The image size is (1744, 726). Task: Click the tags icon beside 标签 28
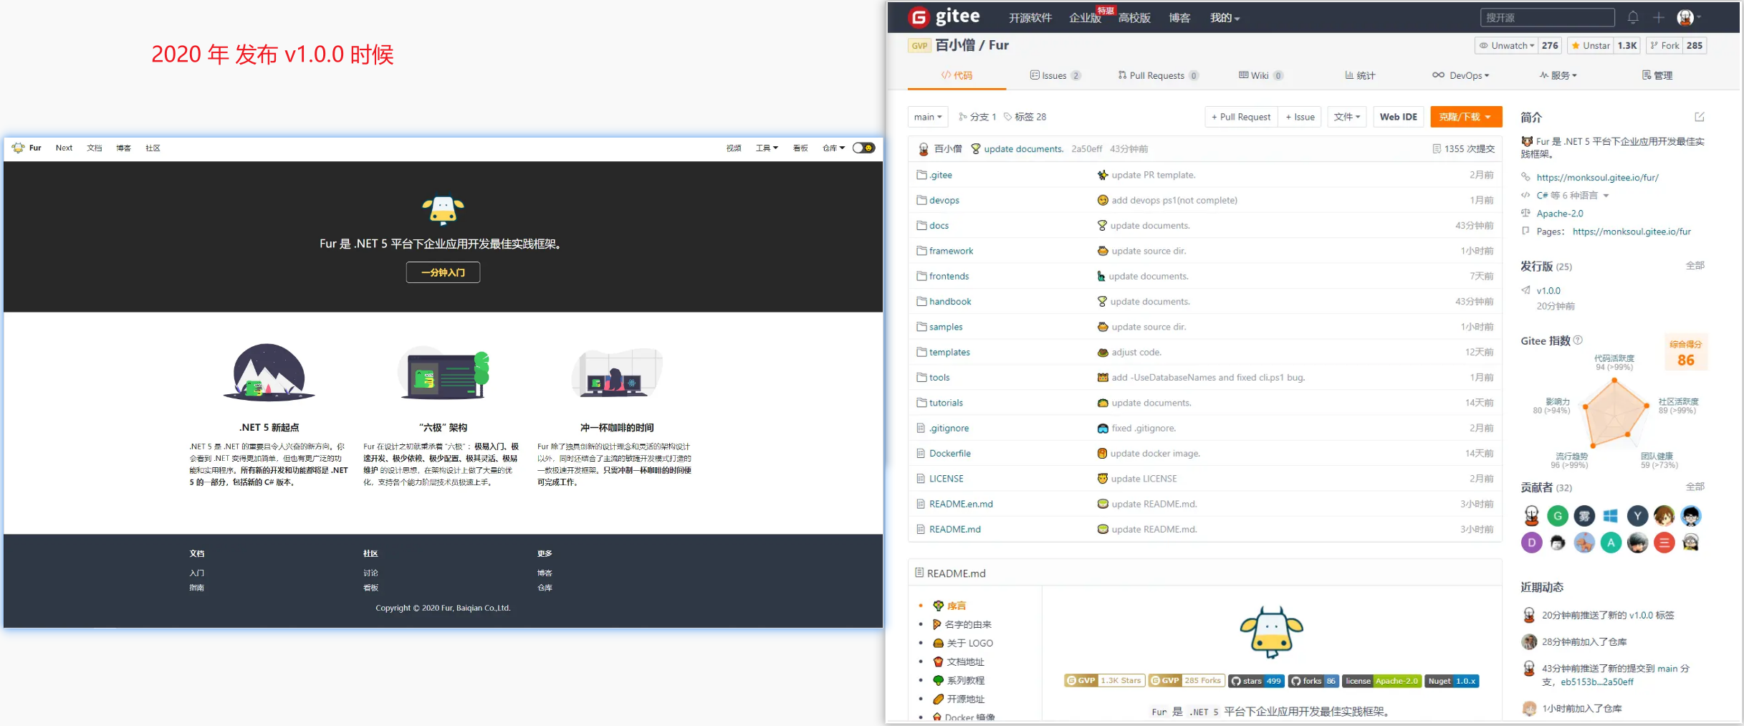tap(1008, 117)
